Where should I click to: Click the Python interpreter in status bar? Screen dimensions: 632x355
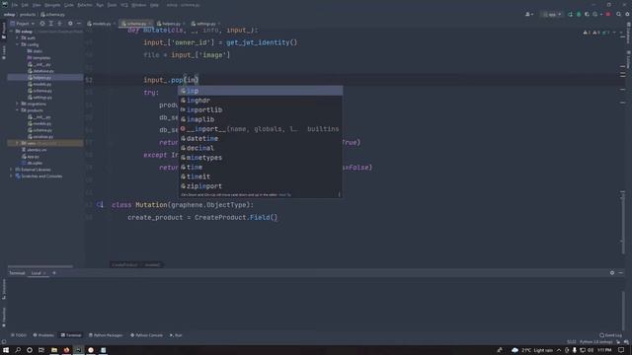[595, 342]
